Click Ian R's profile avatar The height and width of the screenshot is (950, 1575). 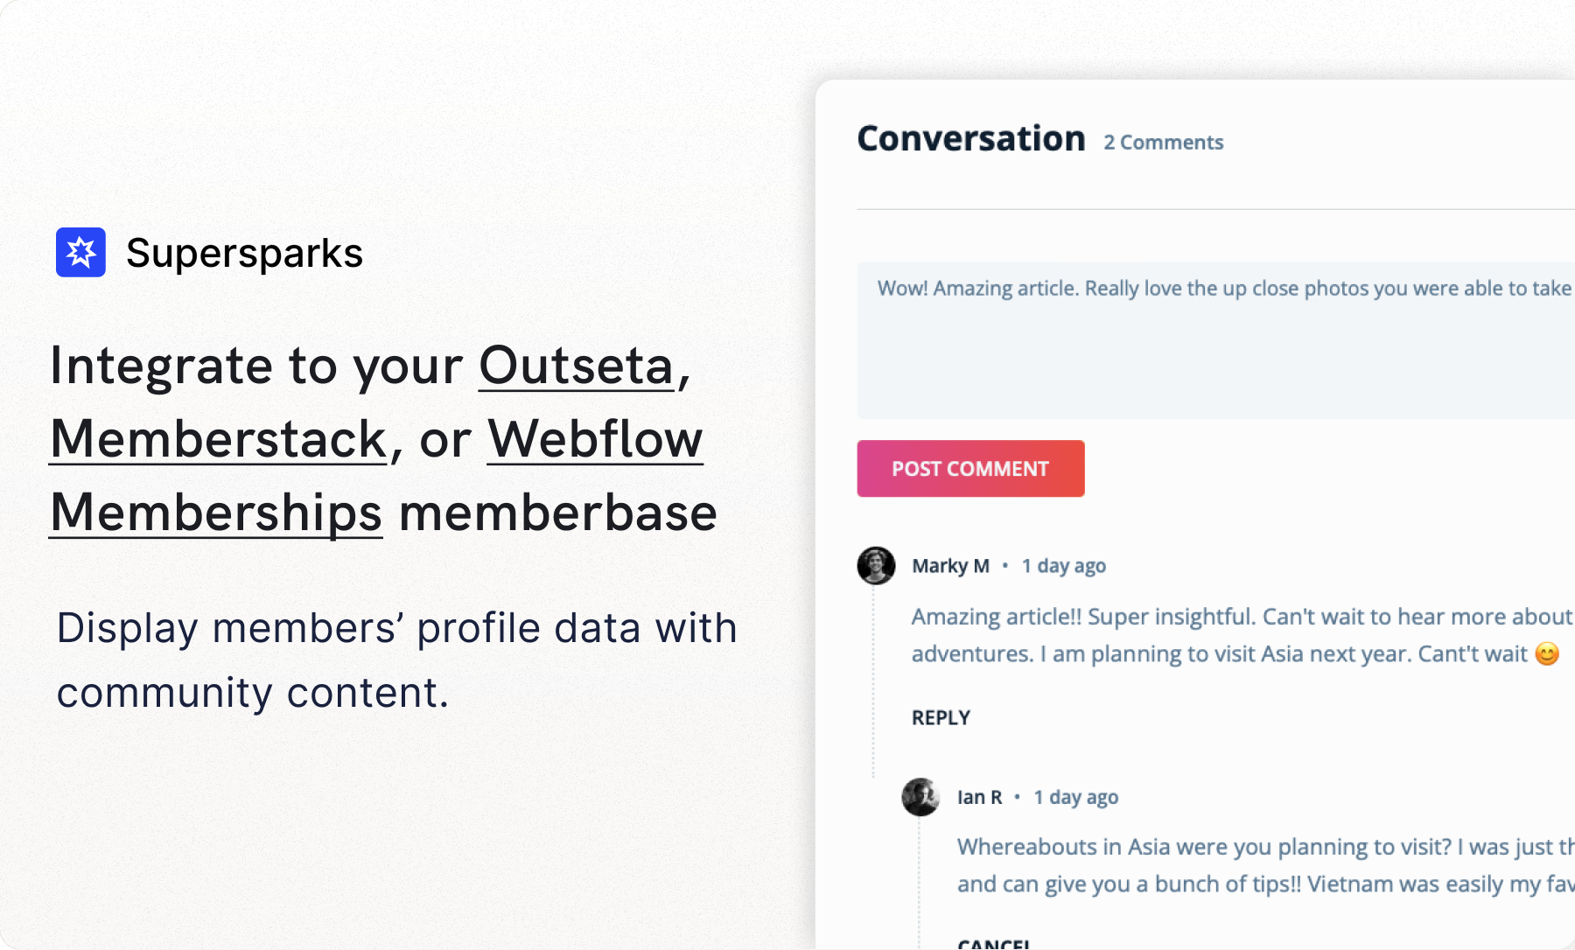pos(920,797)
